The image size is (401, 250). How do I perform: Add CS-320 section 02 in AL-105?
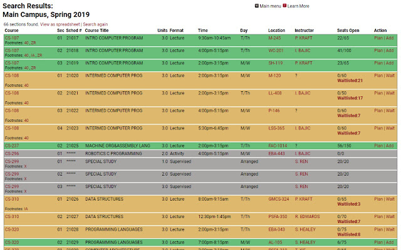[x=390, y=242]
